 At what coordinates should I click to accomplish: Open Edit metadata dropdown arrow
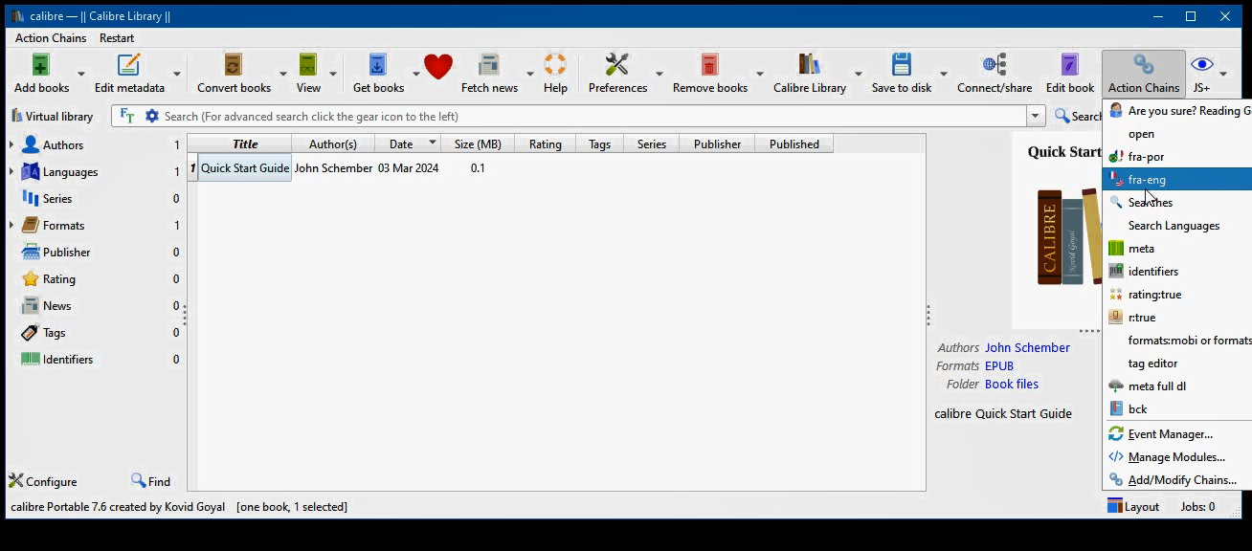pyautogui.click(x=177, y=74)
